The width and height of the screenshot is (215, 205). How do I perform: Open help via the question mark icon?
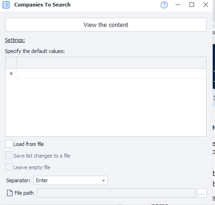pos(164,5)
